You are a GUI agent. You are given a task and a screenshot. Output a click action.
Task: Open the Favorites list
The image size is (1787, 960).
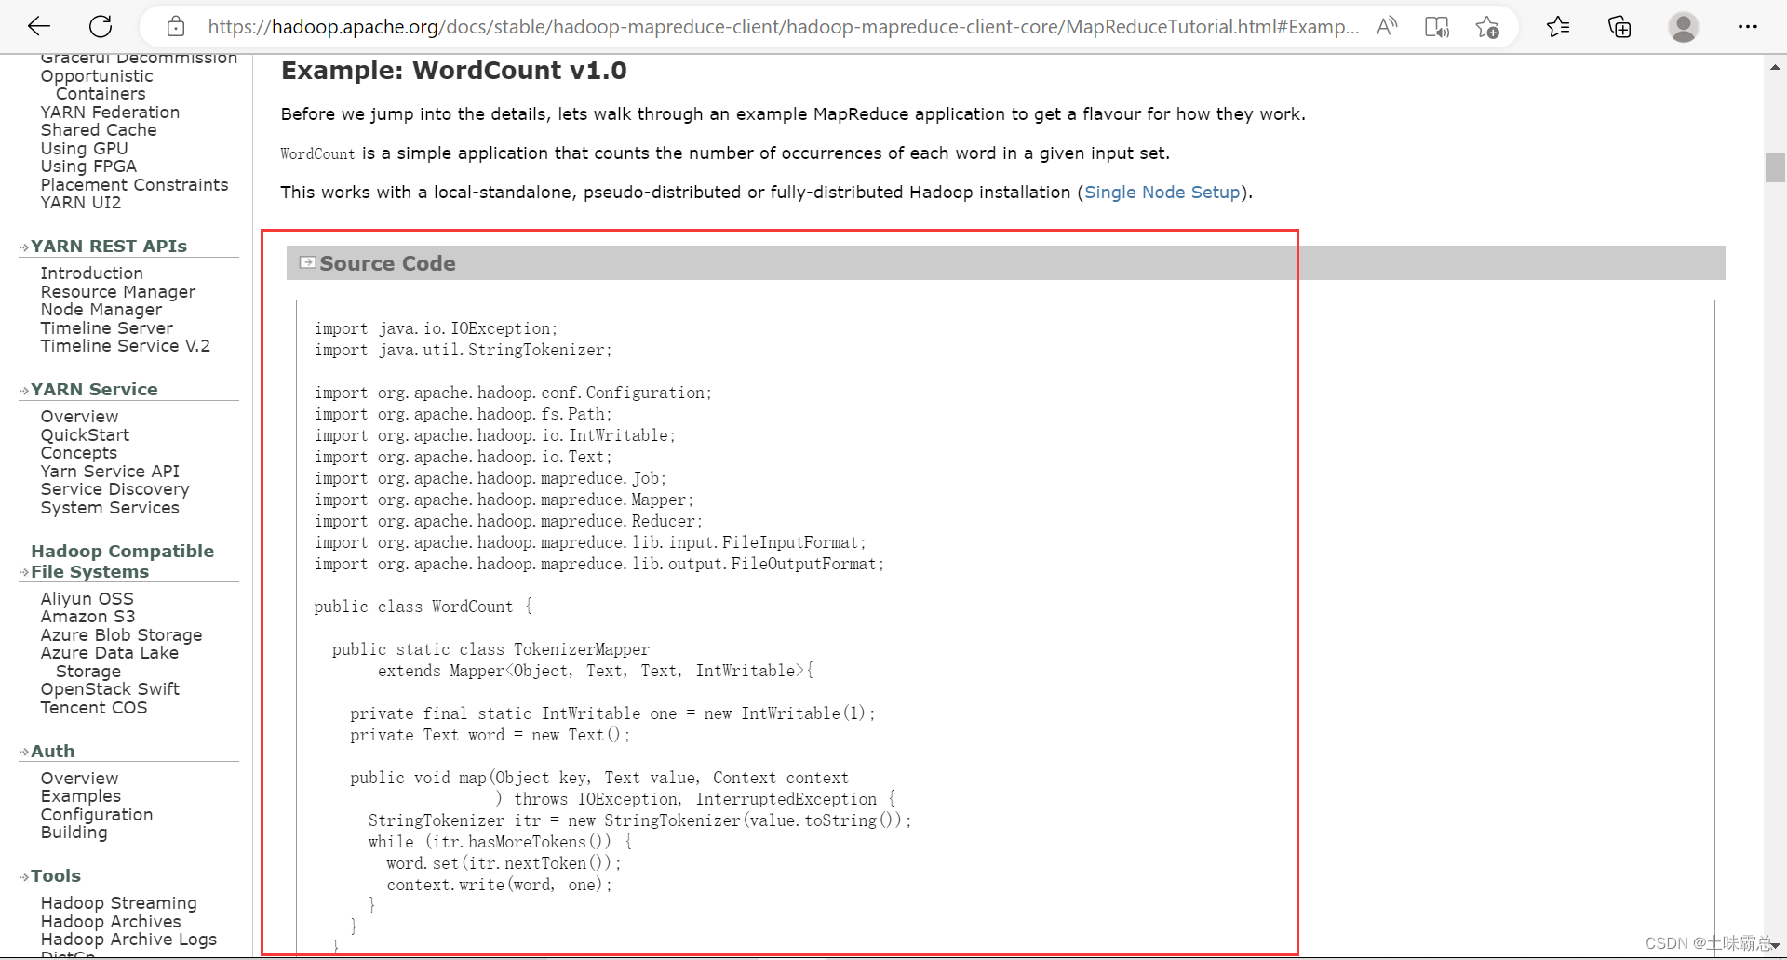tap(1558, 26)
